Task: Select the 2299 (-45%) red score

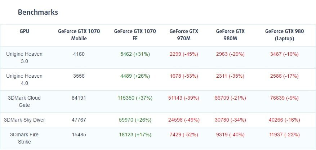Action: coord(184,54)
